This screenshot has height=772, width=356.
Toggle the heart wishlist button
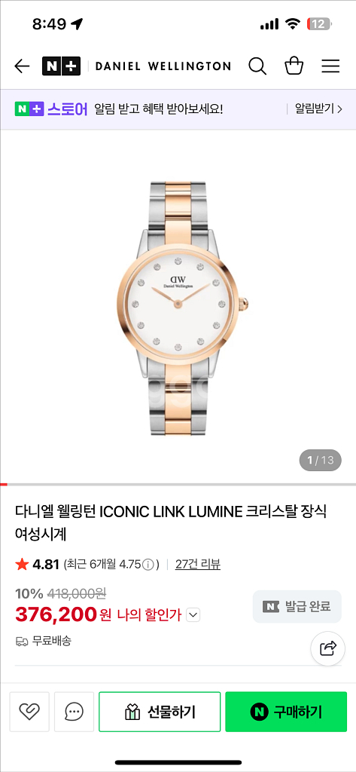(29, 712)
